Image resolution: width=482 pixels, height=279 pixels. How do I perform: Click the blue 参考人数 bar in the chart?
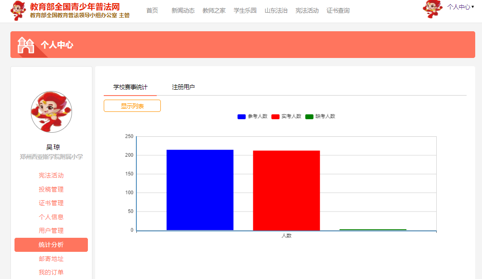200,190
